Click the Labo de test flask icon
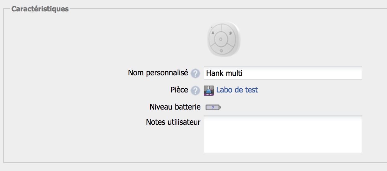Viewport: 387px width, 171px height. click(208, 90)
